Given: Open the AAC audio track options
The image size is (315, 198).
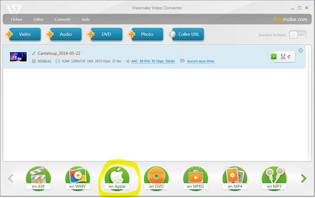Looking at the screenshot, I should click(x=153, y=61).
